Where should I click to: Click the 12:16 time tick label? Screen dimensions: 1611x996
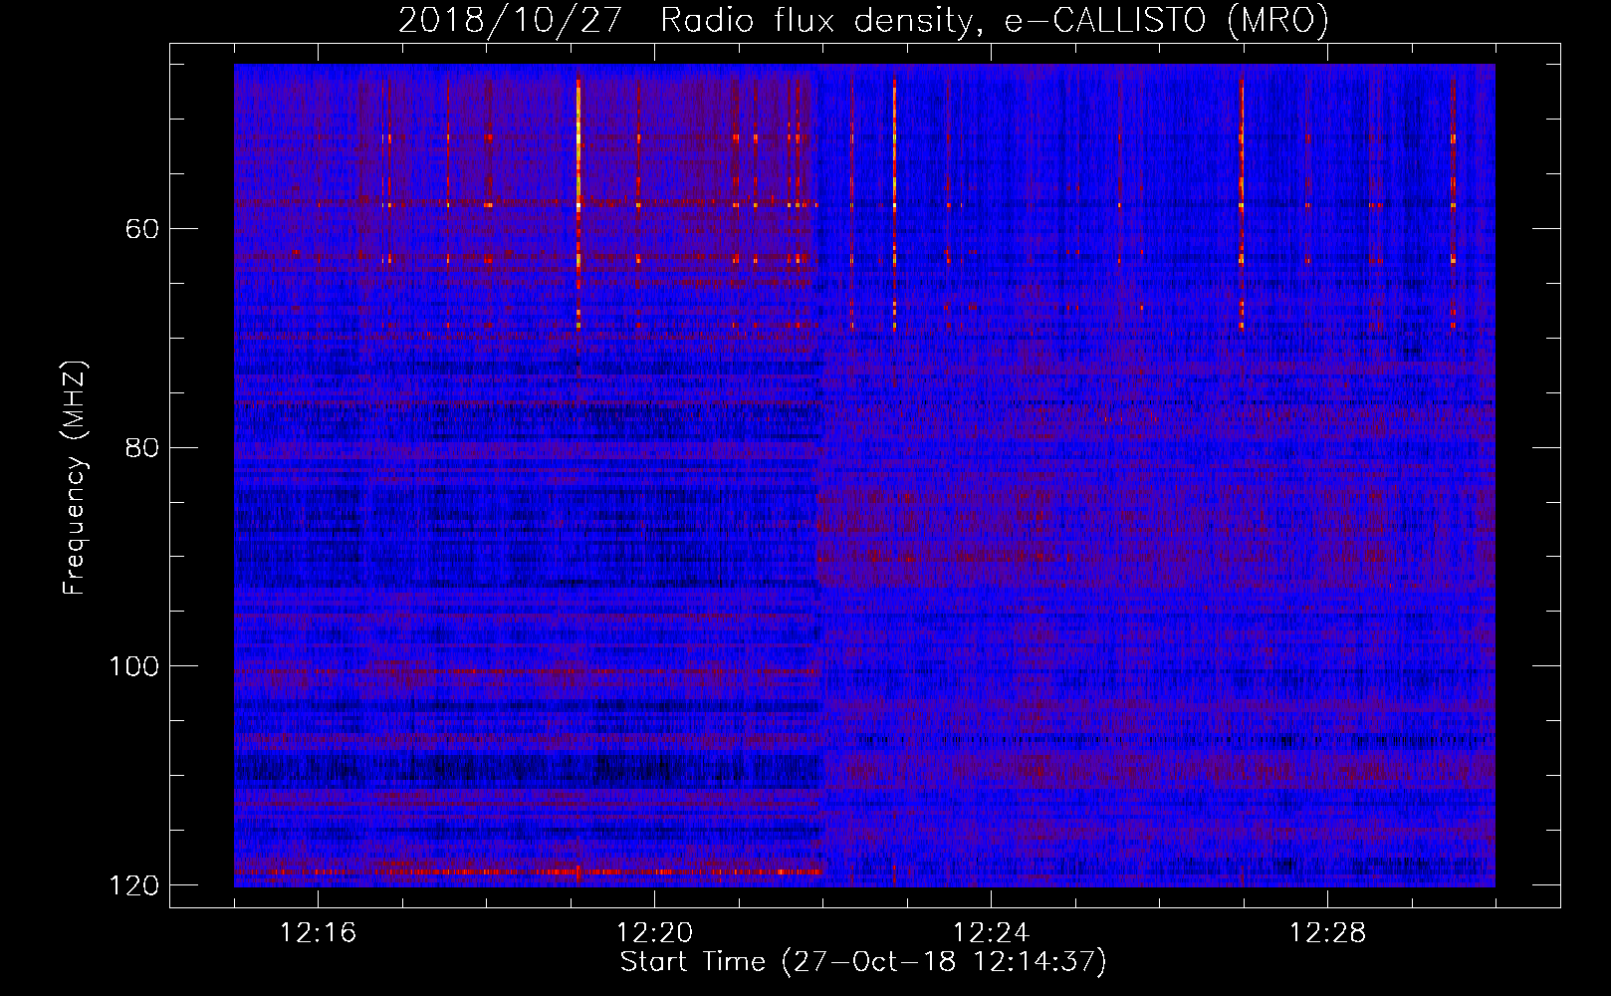(x=318, y=933)
